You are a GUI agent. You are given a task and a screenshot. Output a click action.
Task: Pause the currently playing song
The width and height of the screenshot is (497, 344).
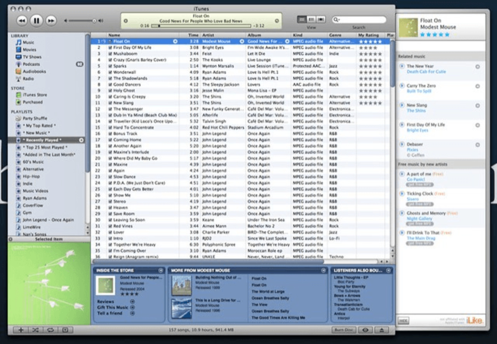click(36, 21)
